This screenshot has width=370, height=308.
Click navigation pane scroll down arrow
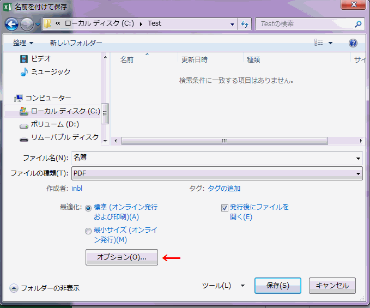point(105,141)
